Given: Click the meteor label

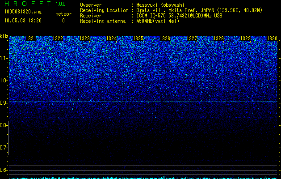Looking at the screenshot, I should click(x=63, y=14).
